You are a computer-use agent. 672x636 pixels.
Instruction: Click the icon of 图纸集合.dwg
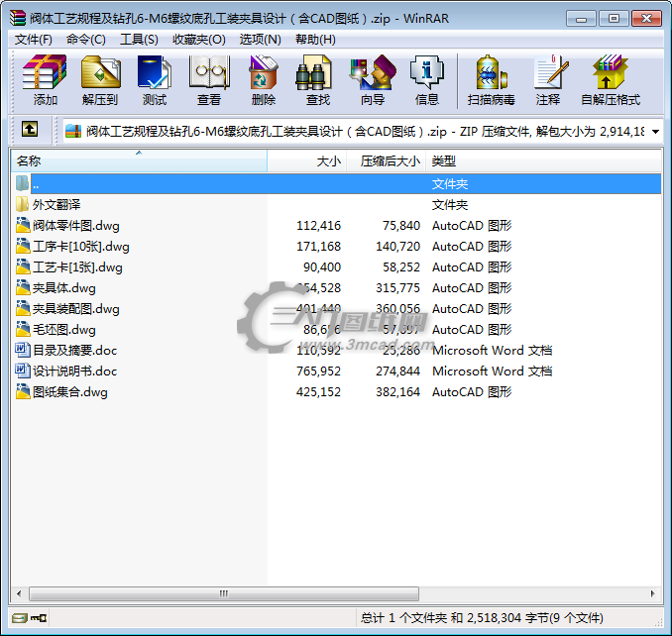pos(22,391)
